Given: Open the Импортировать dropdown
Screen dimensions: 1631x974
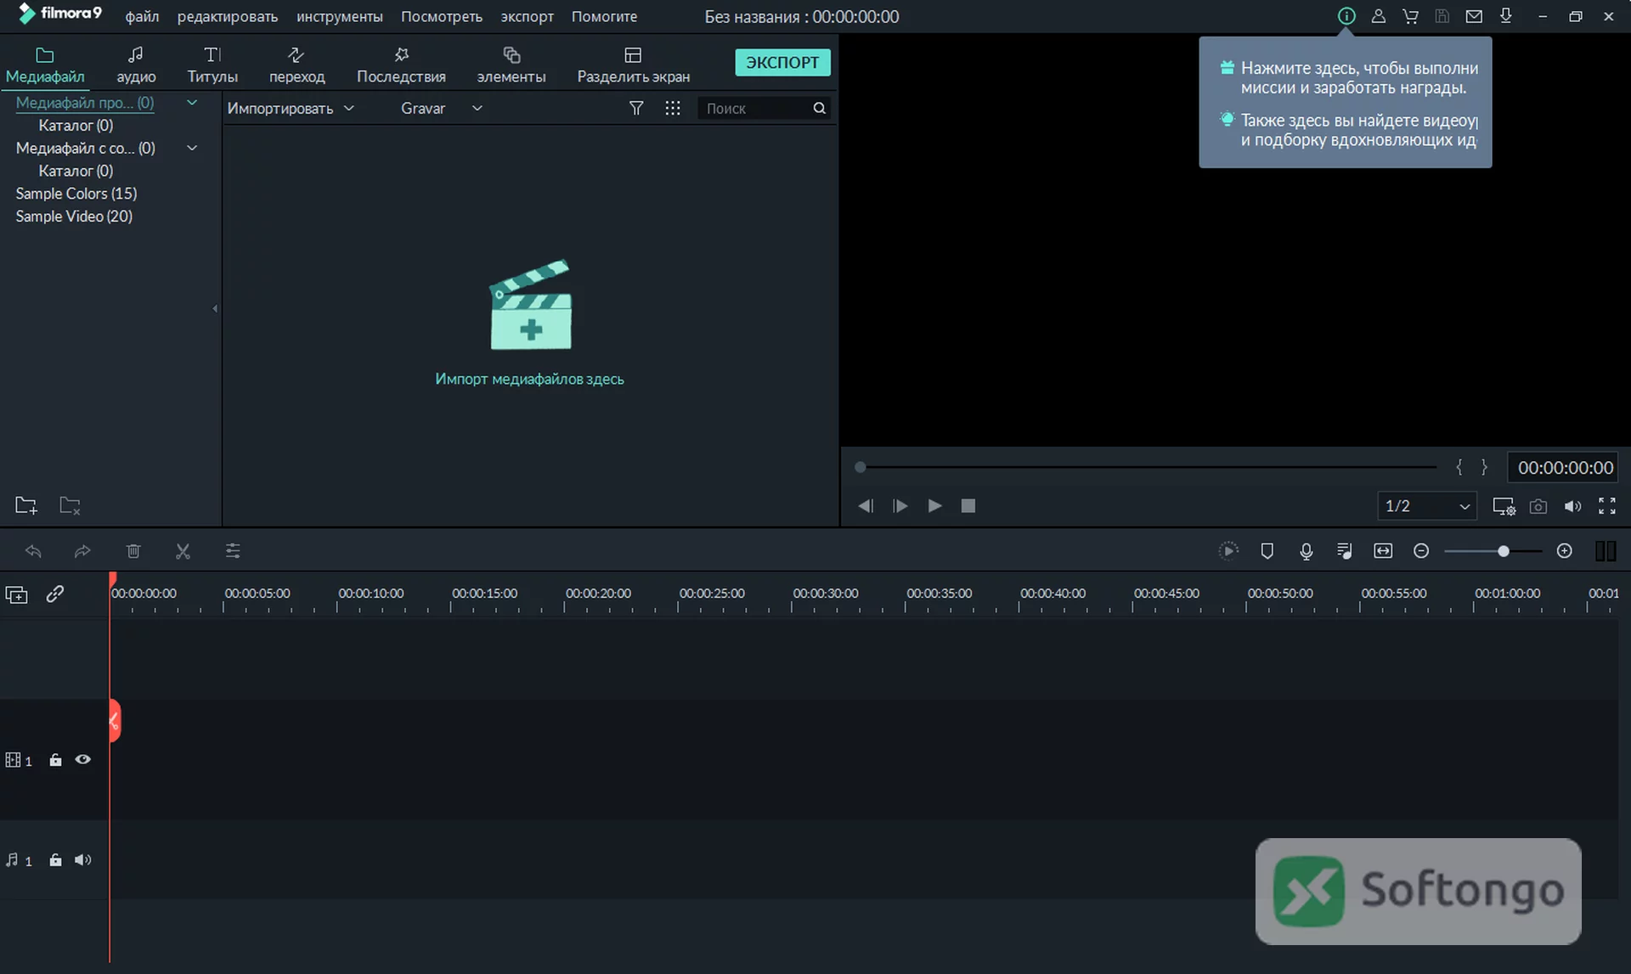Looking at the screenshot, I should (291, 108).
